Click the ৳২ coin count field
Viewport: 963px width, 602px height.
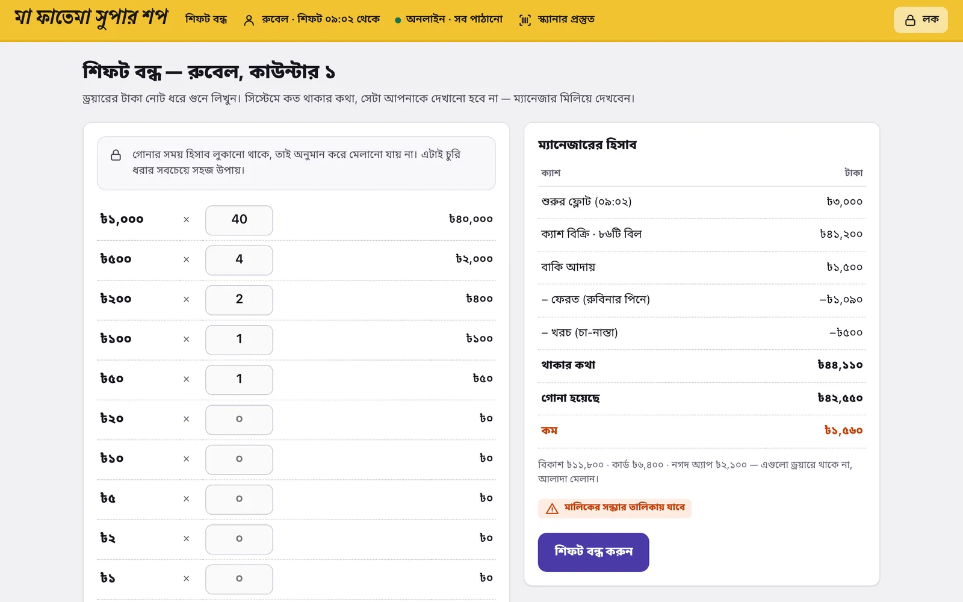pos(239,539)
